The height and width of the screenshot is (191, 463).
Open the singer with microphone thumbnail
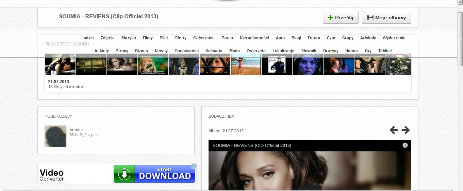point(153,64)
